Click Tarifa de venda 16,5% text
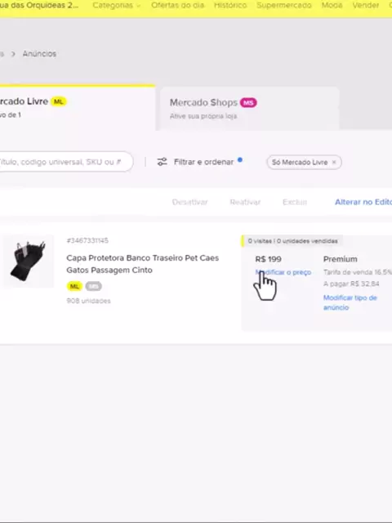The height and width of the screenshot is (523, 392). [x=358, y=272]
